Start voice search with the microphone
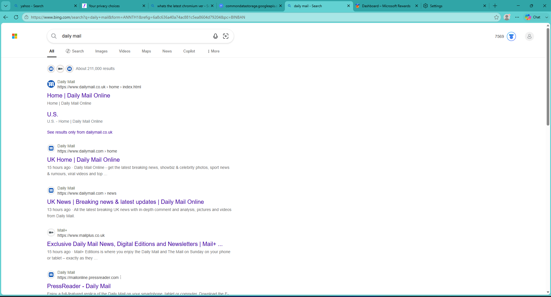This screenshot has width=551, height=297. click(215, 36)
